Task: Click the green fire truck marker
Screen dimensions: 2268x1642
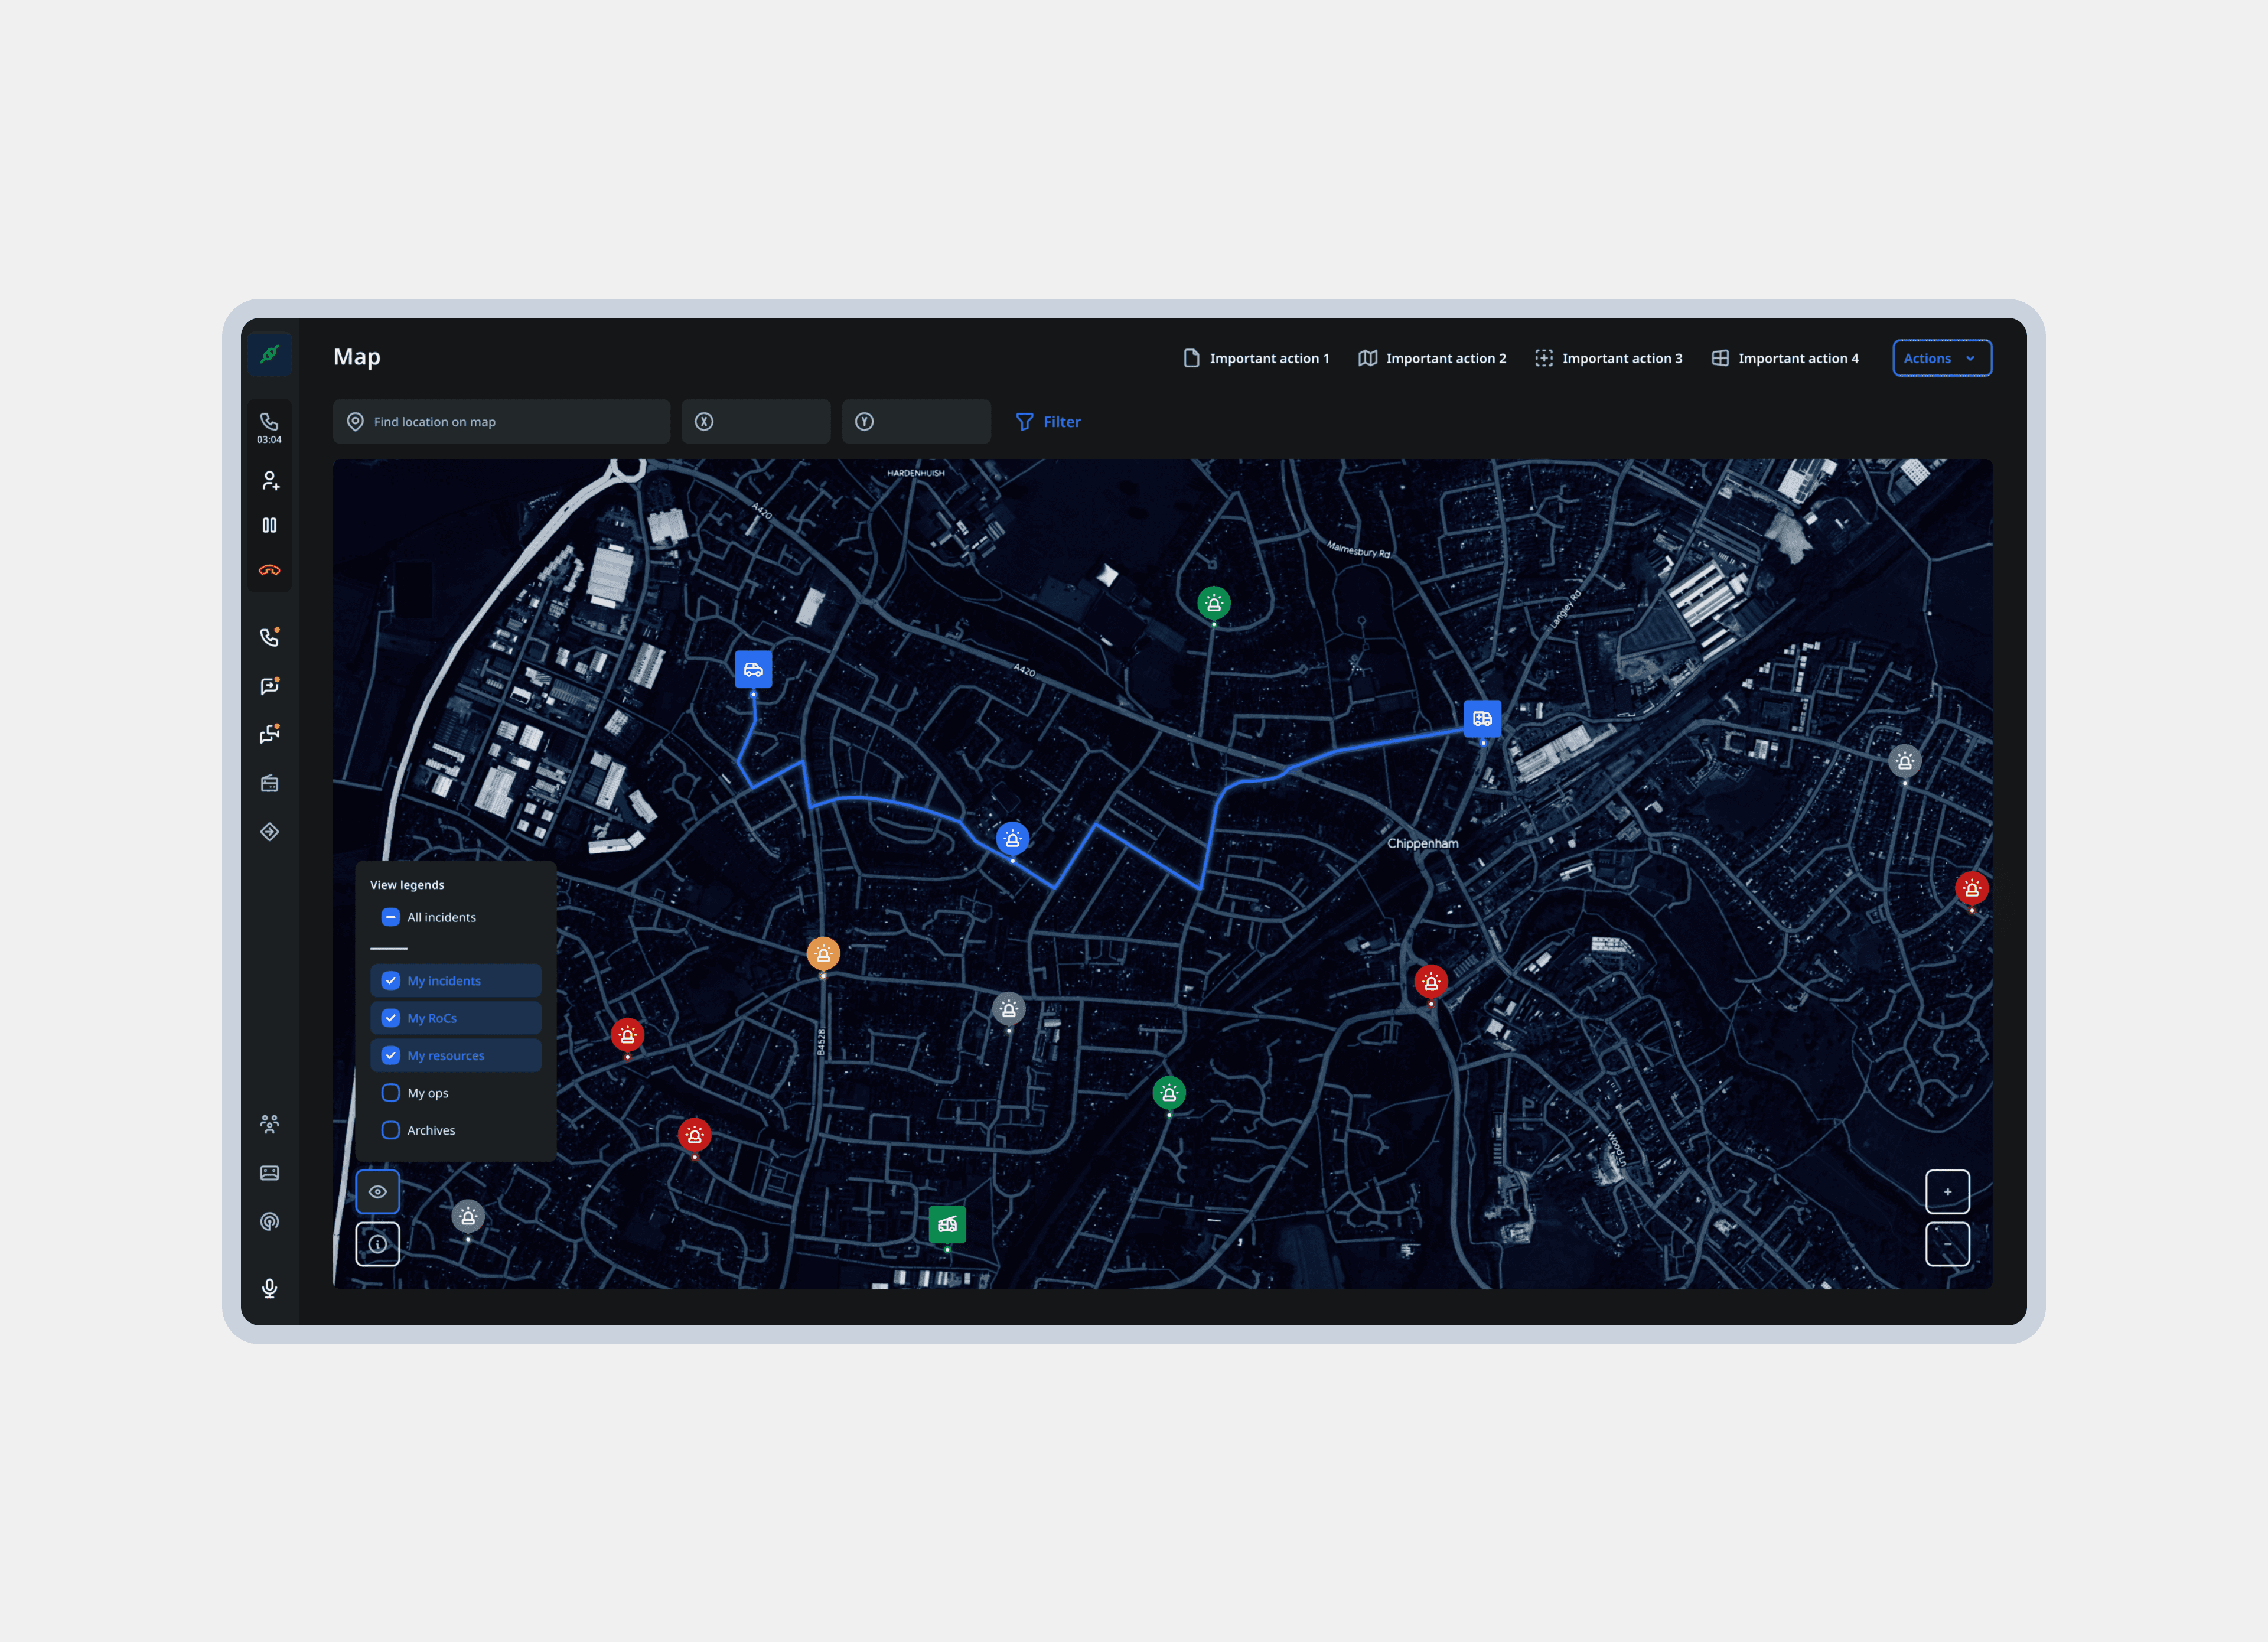Action: [x=947, y=1224]
